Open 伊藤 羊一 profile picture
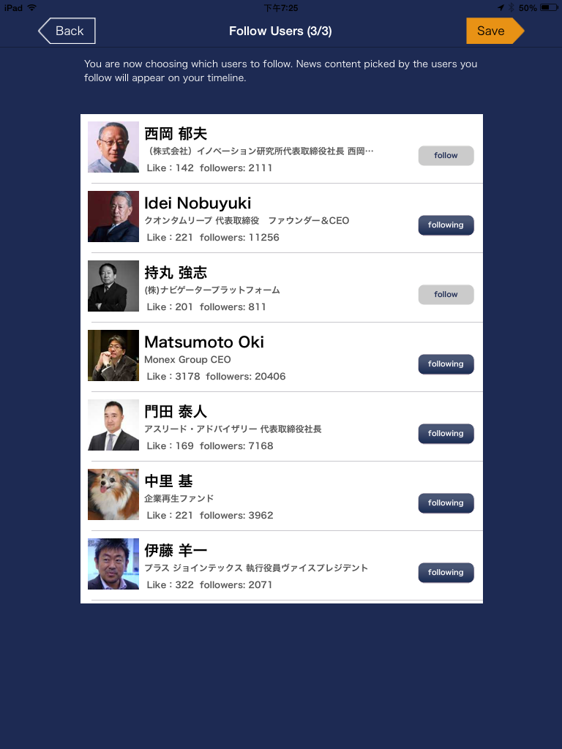Screen dimensions: 562x749 (113, 564)
